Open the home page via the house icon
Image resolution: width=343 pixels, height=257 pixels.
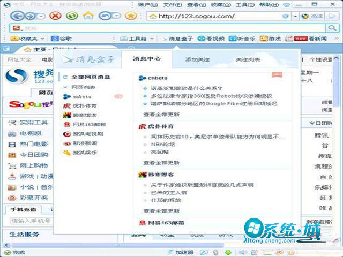(x=88, y=16)
